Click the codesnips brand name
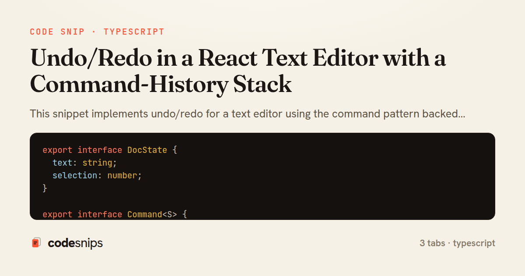The width and height of the screenshot is (525, 276). point(75,243)
